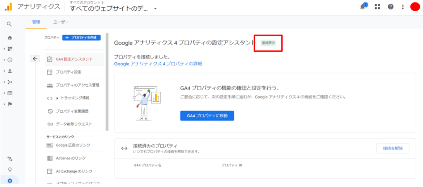This screenshot has width=423, height=187.
Task: Click the Ad Exchange のリンク icon
Action: pos(50,171)
